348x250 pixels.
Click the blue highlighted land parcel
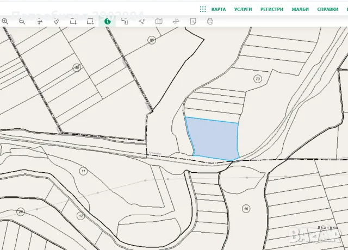(x=214, y=139)
